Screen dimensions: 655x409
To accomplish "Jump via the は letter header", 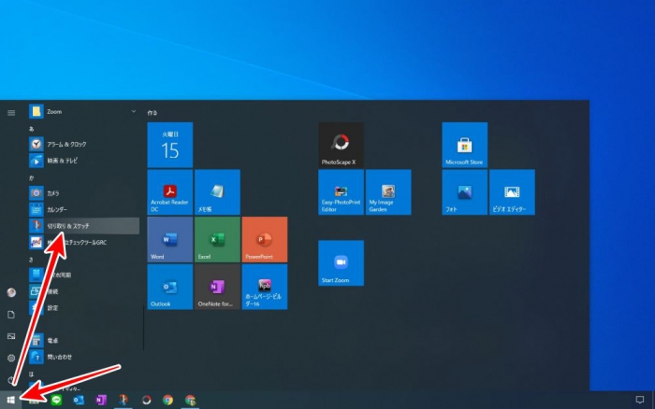I will (31, 374).
